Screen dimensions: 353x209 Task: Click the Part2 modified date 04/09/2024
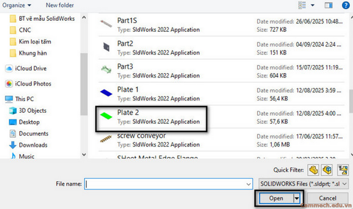tap(318, 44)
